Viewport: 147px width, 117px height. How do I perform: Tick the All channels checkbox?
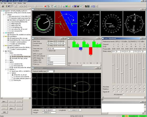click(123, 95)
